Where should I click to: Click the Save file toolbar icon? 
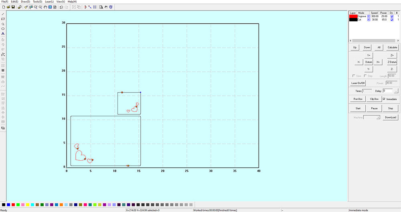(x=13, y=7)
